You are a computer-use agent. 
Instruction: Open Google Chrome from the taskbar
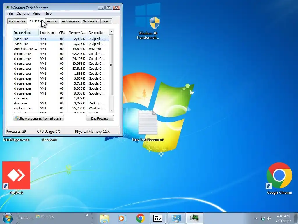(x=140, y=218)
